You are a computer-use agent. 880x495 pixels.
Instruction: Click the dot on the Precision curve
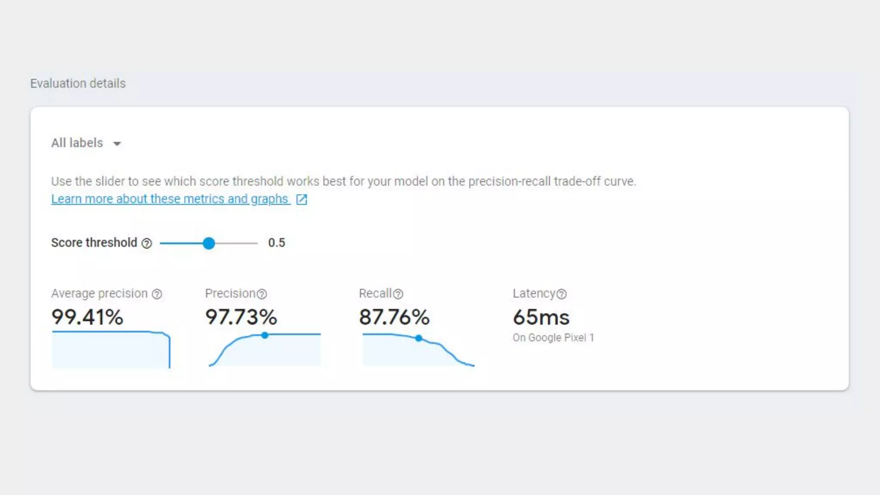(265, 335)
